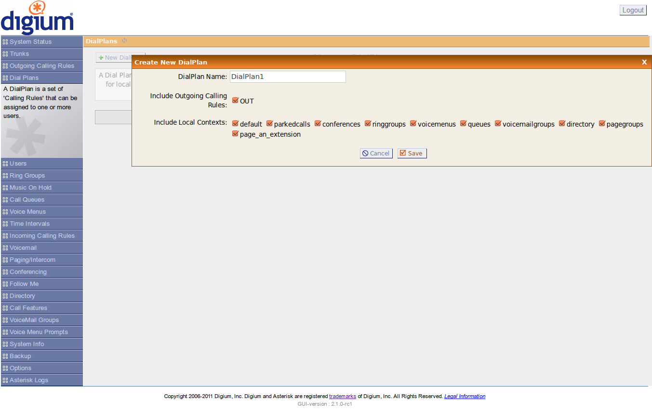Click the Digium logo
The width and height of the screenshot is (652, 413).
[37, 18]
